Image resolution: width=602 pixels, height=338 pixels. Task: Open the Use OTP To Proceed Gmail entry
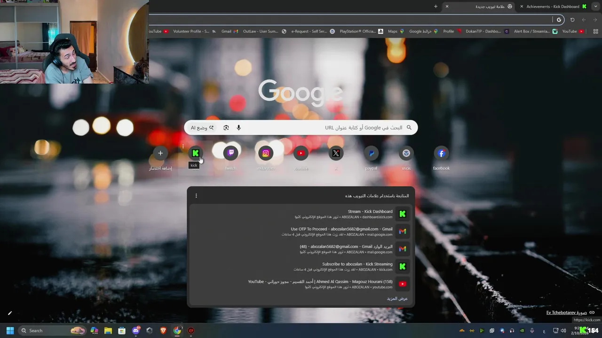pos(301,231)
